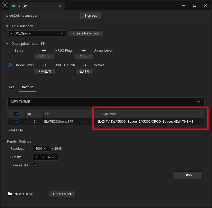The height and width of the screenshot is (208, 212).
Task: Click the Total 1 file text
Action: (x=15, y=130)
